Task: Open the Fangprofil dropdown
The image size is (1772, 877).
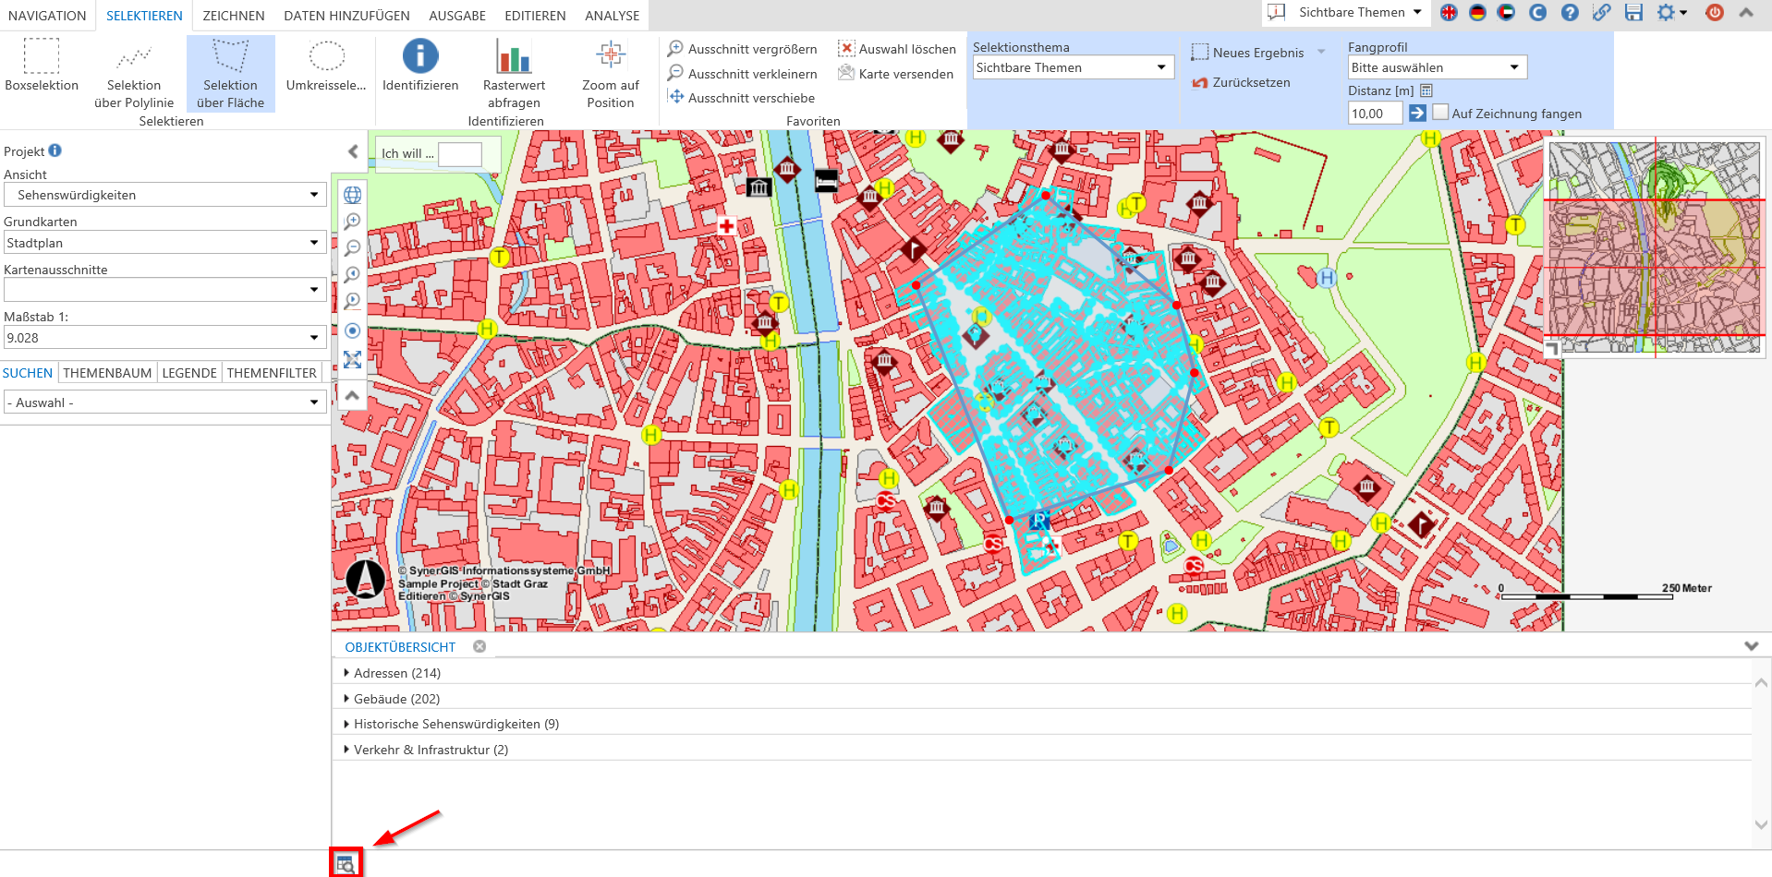Action: tap(1437, 67)
